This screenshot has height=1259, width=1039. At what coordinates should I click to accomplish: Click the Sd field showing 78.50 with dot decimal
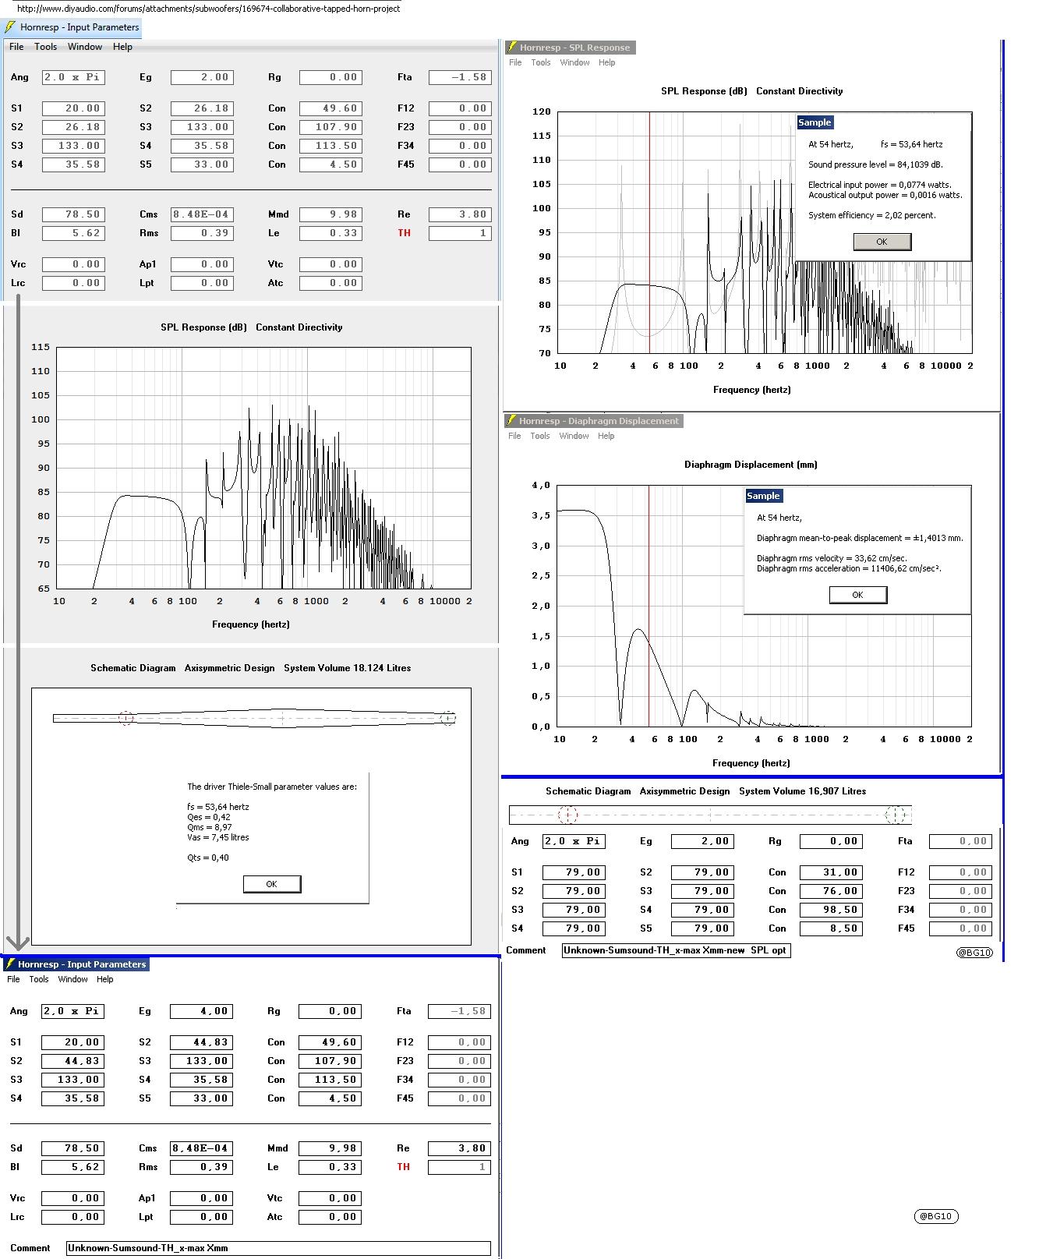73,214
